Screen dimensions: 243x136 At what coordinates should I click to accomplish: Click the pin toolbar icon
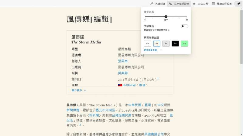(239, 4)
